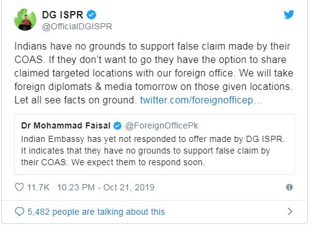
Task: Expand conversation with right chevron arrow
Action: (289, 212)
